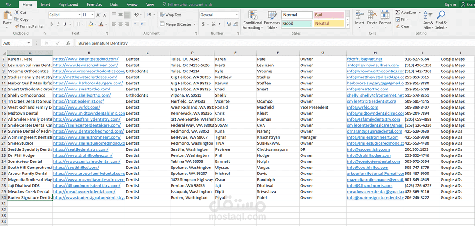Screen dimensions: 475x226
Task: Click the Decrease Indent icon
Action: point(136,24)
